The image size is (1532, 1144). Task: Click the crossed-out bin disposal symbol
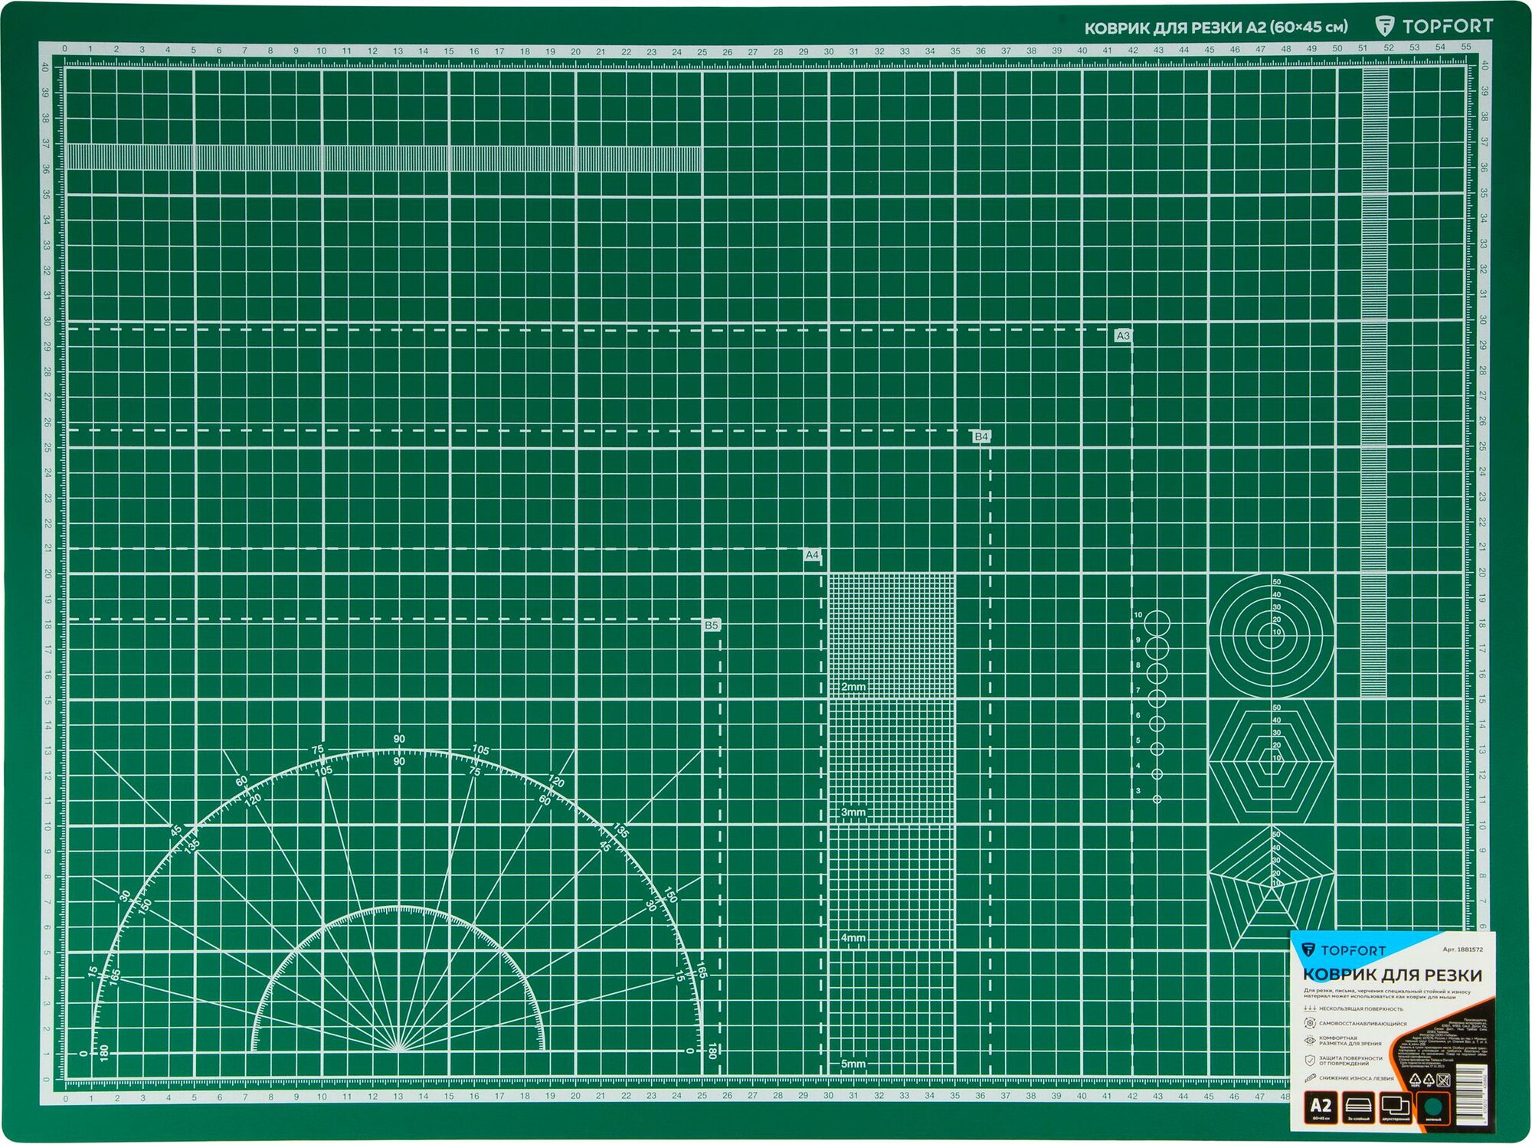pyautogui.click(x=1444, y=1080)
